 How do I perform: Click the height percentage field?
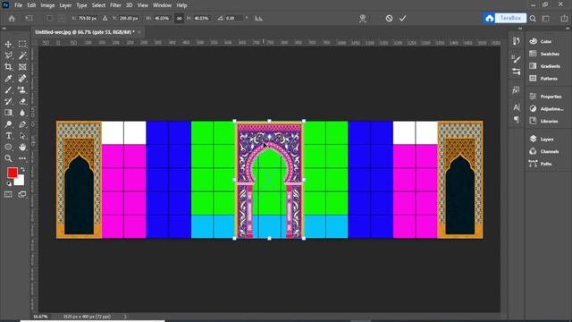coord(201,18)
